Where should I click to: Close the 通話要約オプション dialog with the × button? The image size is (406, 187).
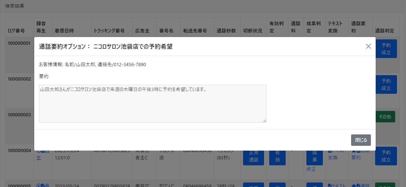[368, 46]
